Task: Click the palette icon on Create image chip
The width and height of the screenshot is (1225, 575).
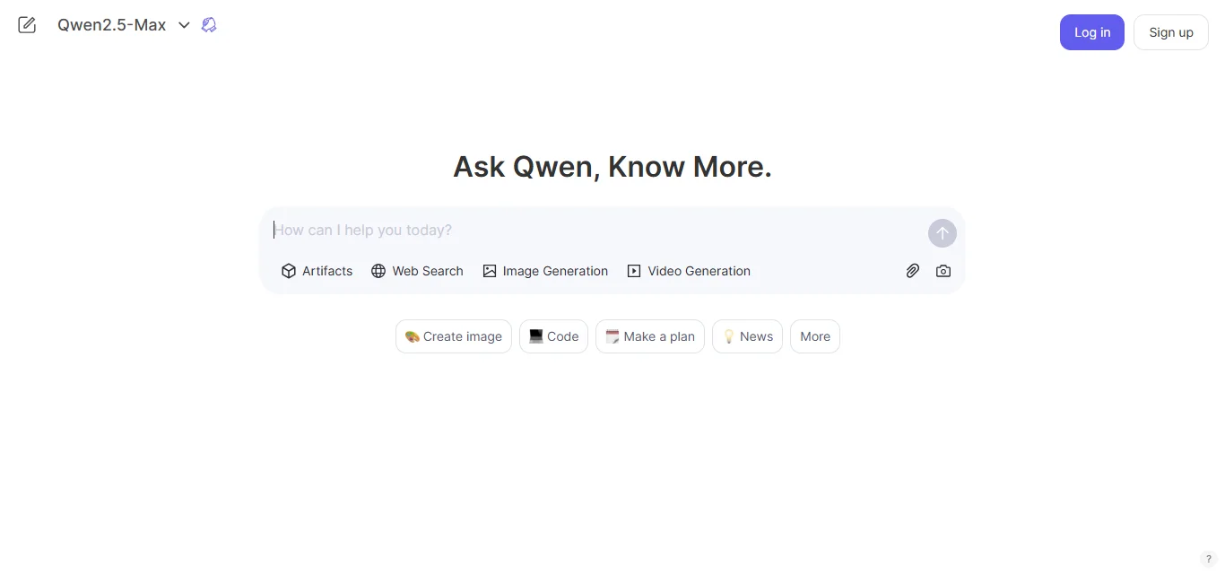Action: coord(413,336)
